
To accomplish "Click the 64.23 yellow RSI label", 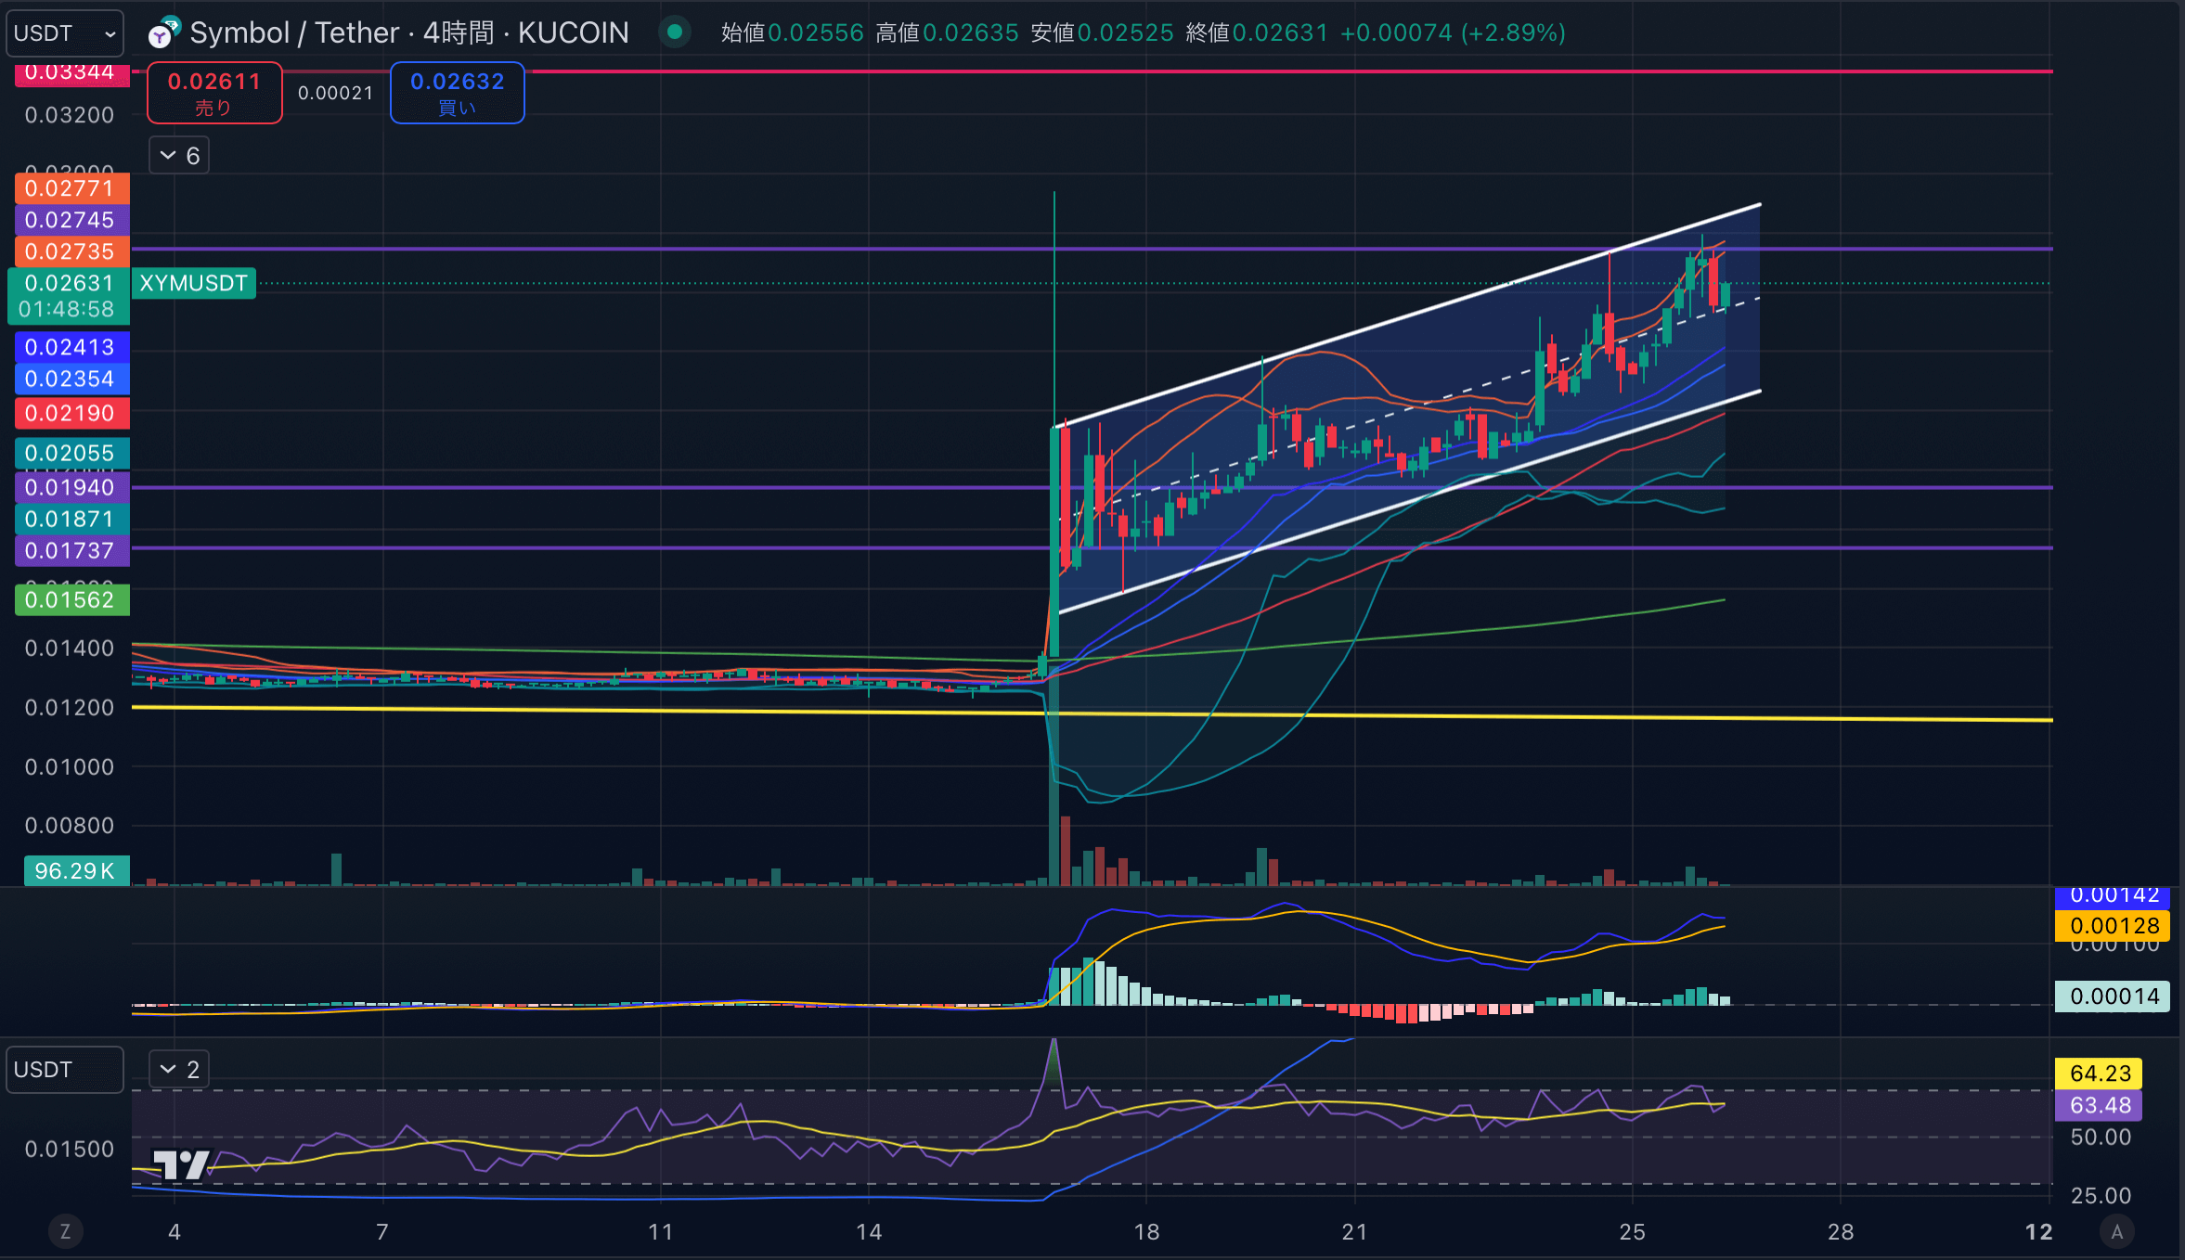I will pos(2098,1074).
